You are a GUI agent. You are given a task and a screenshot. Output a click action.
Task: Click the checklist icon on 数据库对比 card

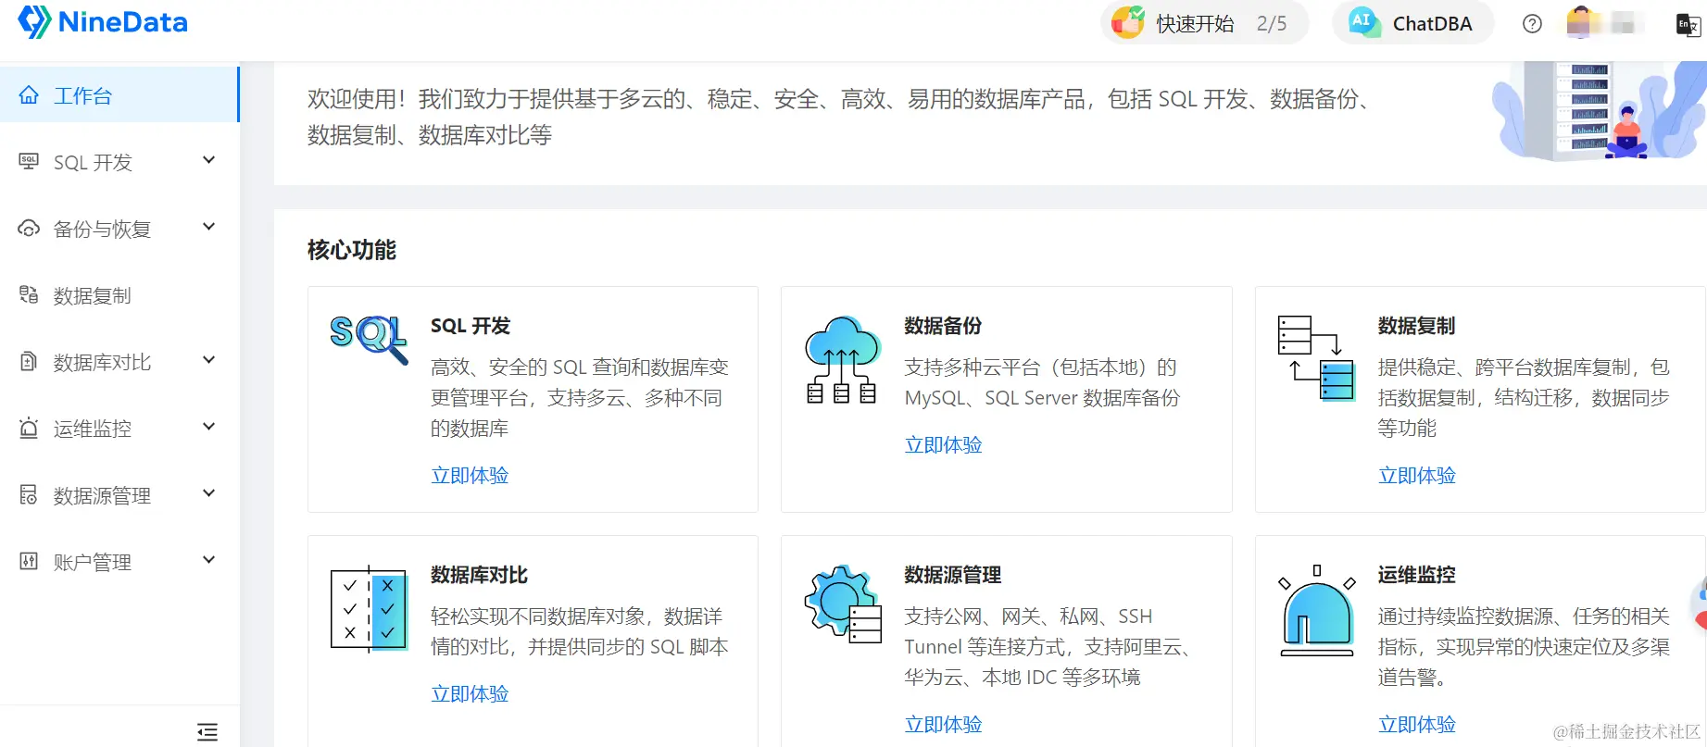point(369,608)
